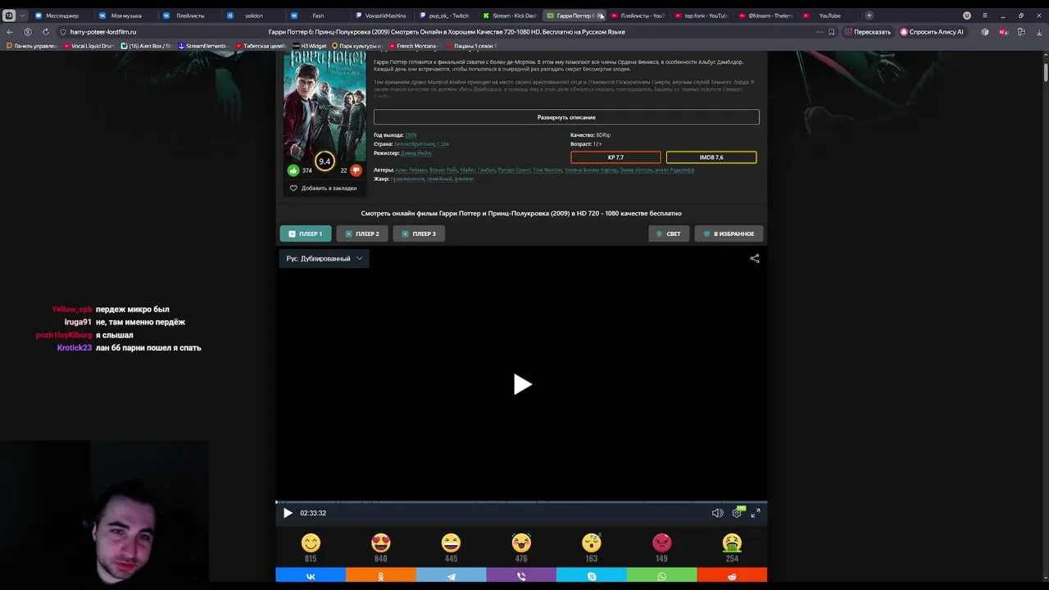Image resolution: width=1049 pixels, height=590 pixels.
Task: Open the приключения genre link
Action: tap(407, 179)
